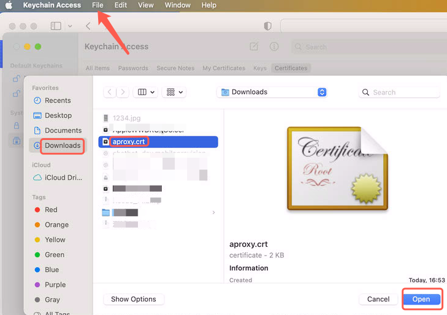Image resolution: width=447 pixels, height=315 pixels.
Task: Open the column view mode dropdown
Action: tap(145, 92)
